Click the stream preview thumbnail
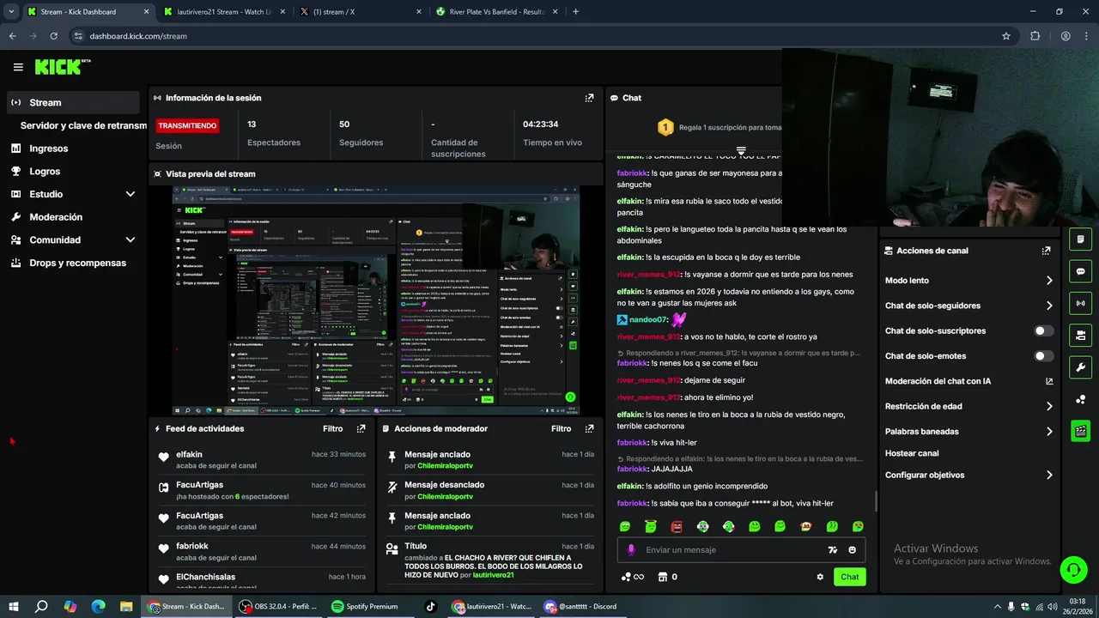 [x=375, y=300]
